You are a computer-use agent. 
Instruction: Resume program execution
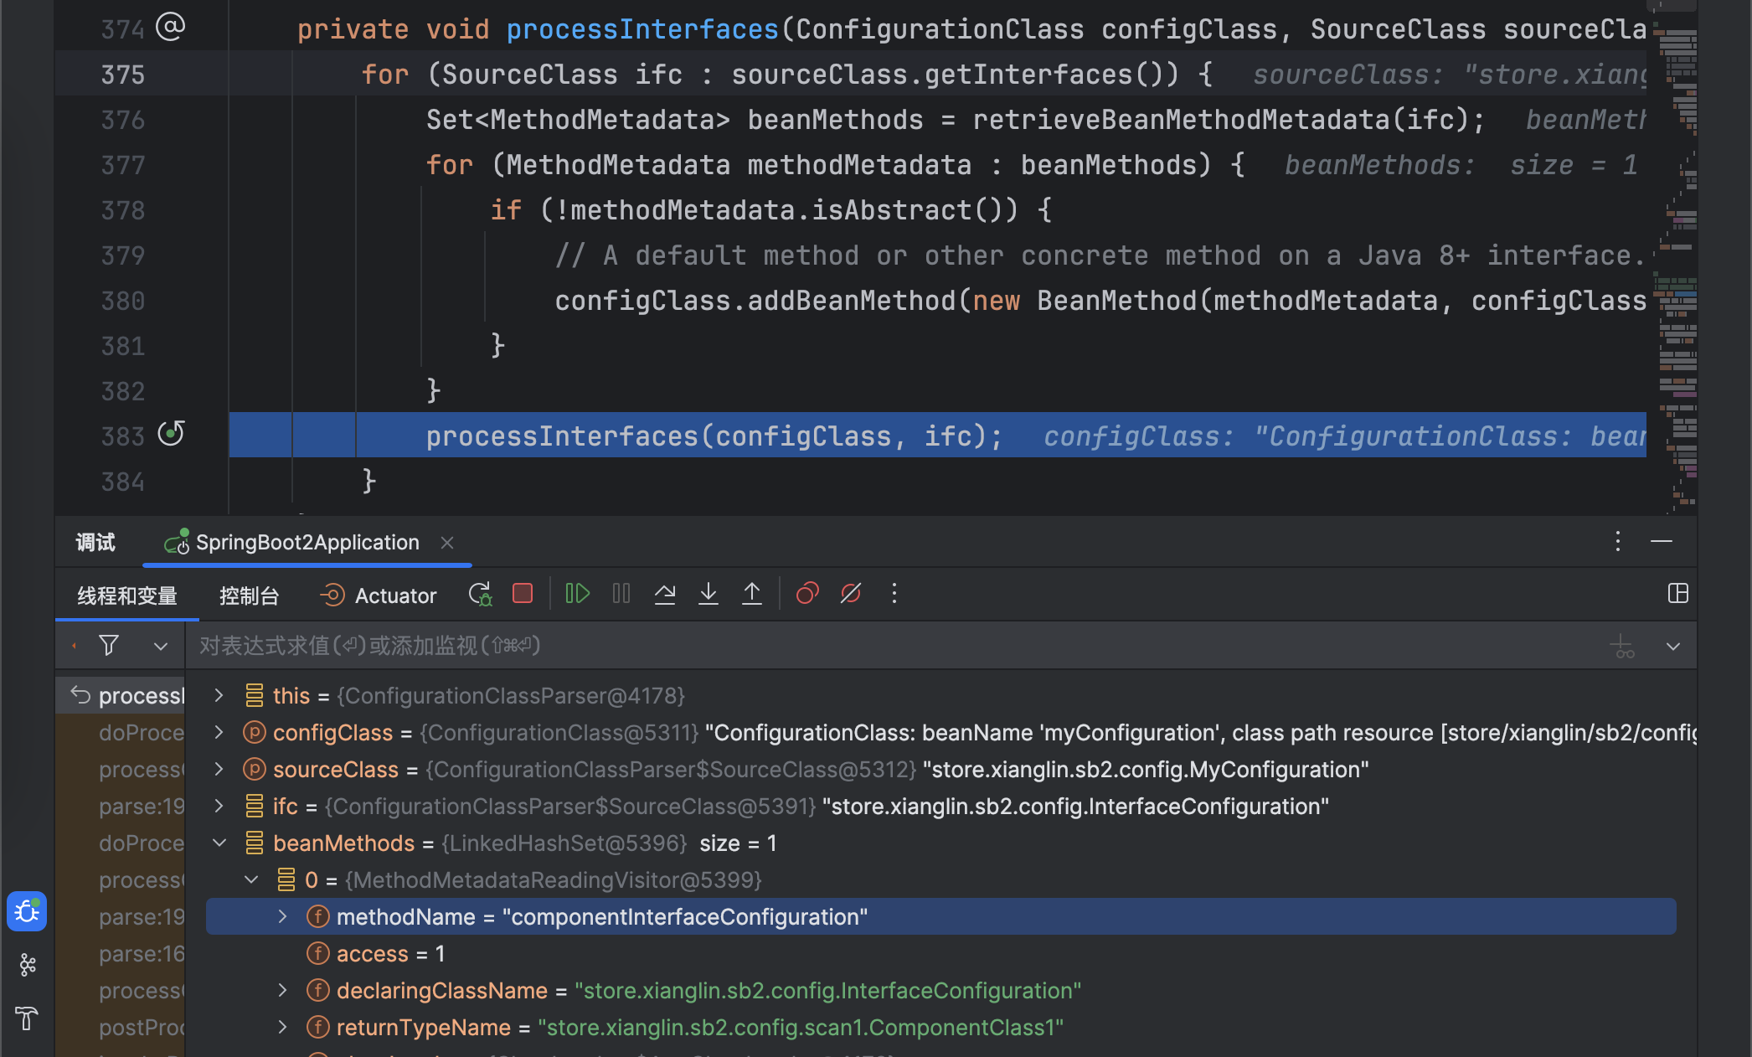coord(578,594)
